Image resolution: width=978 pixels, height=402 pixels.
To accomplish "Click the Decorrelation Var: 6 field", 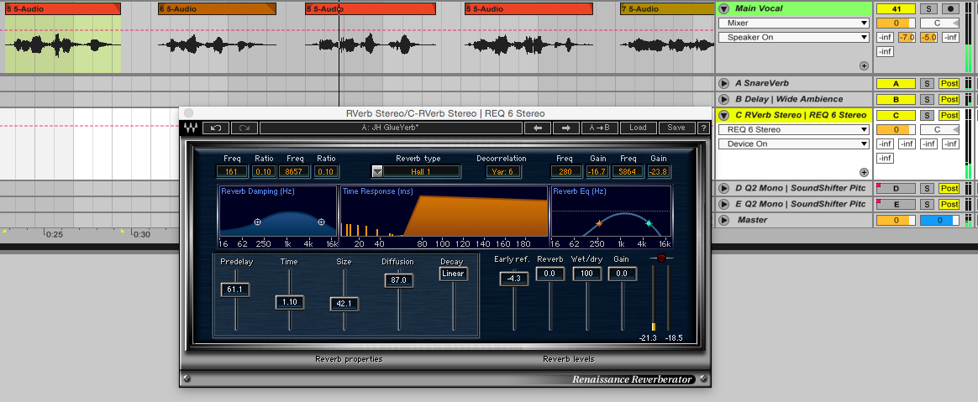I will tap(502, 171).
